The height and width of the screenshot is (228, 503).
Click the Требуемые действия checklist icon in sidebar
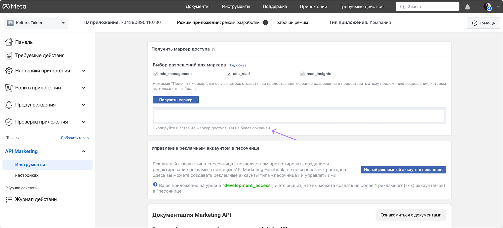pos(9,55)
